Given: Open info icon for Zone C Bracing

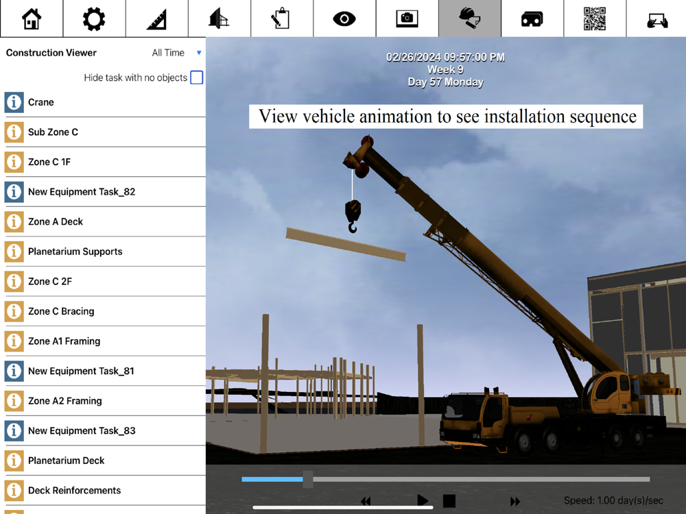Looking at the screenshot, I should point(14,311).
